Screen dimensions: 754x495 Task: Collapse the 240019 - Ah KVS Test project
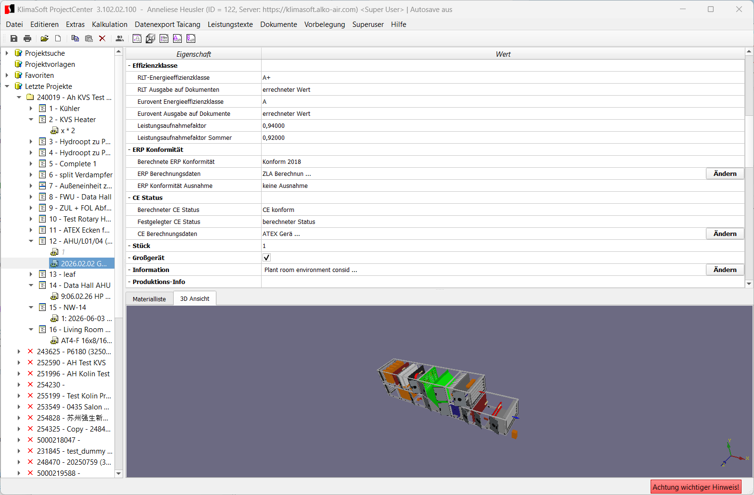[19, 97]
